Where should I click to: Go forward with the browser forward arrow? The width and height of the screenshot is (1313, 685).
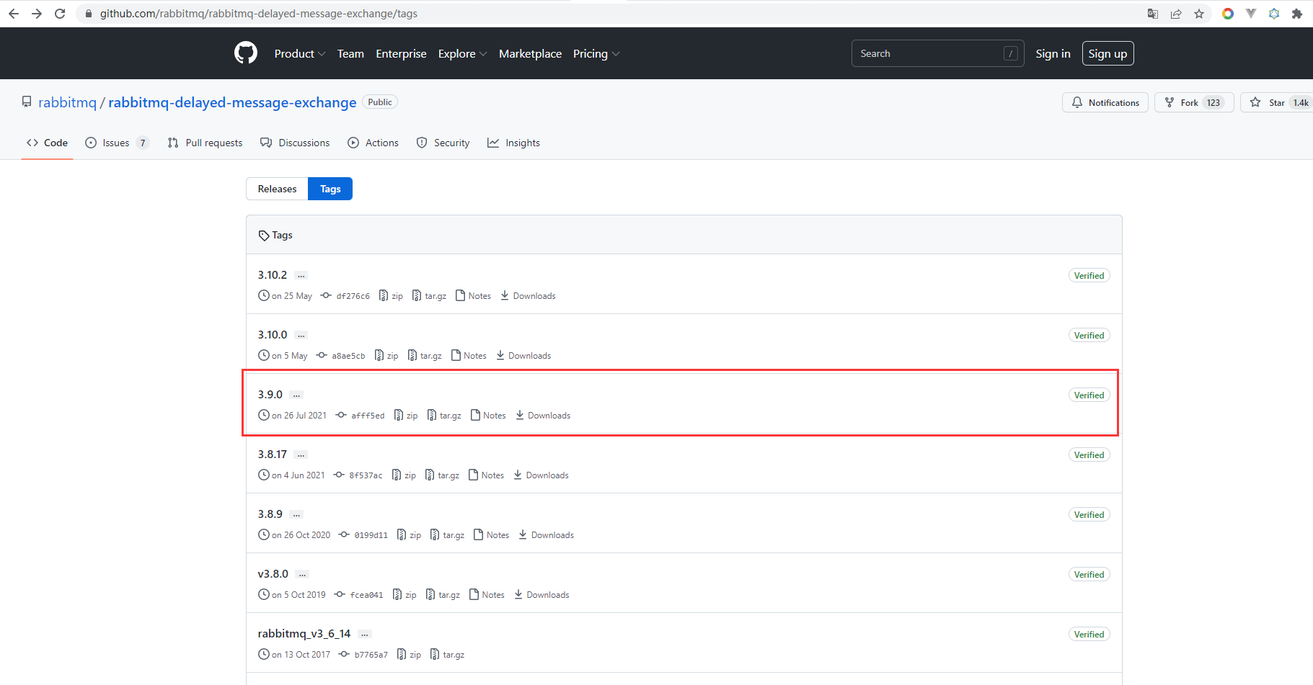[x=37, y=14]
